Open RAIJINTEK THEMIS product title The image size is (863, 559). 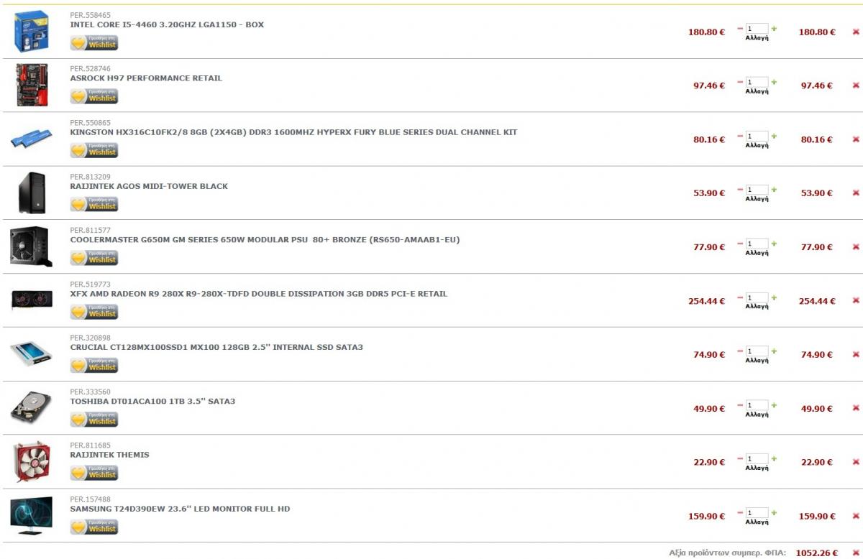click(109, 455)
